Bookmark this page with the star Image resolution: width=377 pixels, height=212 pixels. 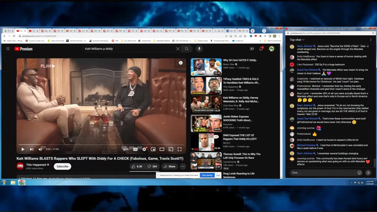[x=245, y=36]
